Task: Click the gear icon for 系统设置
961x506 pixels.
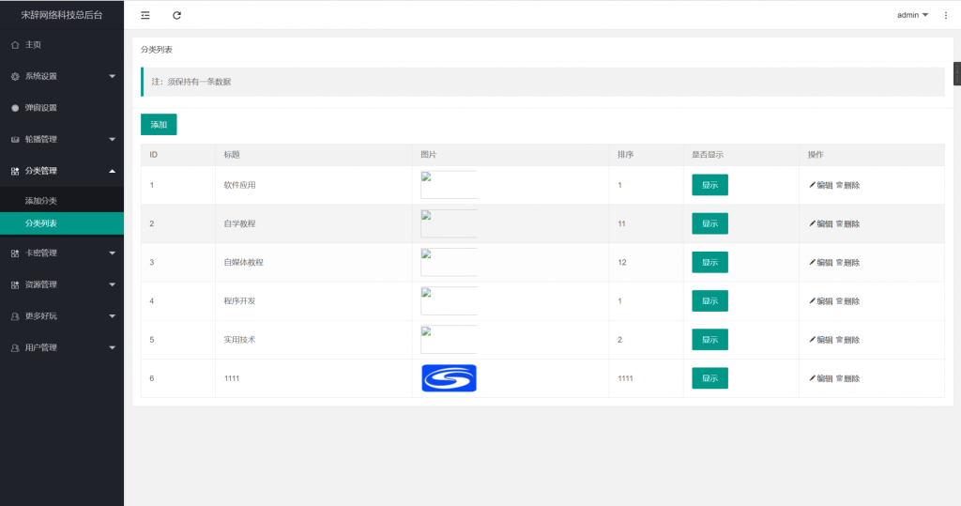Action: (x=15, y=76)
